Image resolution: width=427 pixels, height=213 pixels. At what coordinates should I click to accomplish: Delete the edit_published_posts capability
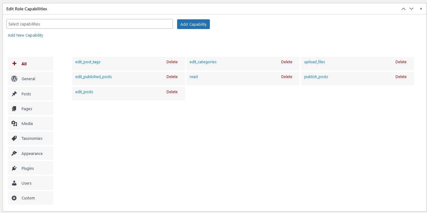[x=172, y=77]
